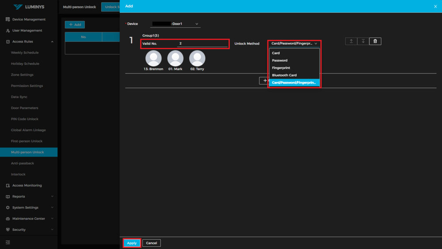Click the move group down arrow icon
Image resolution: width=442 pixels, height=249 pixels.
point(363,41)
